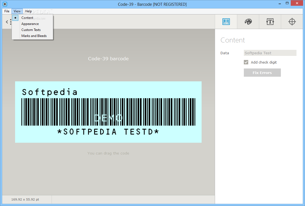
Task: Maximize the Code-39 Barcode window
Action: 287,3
